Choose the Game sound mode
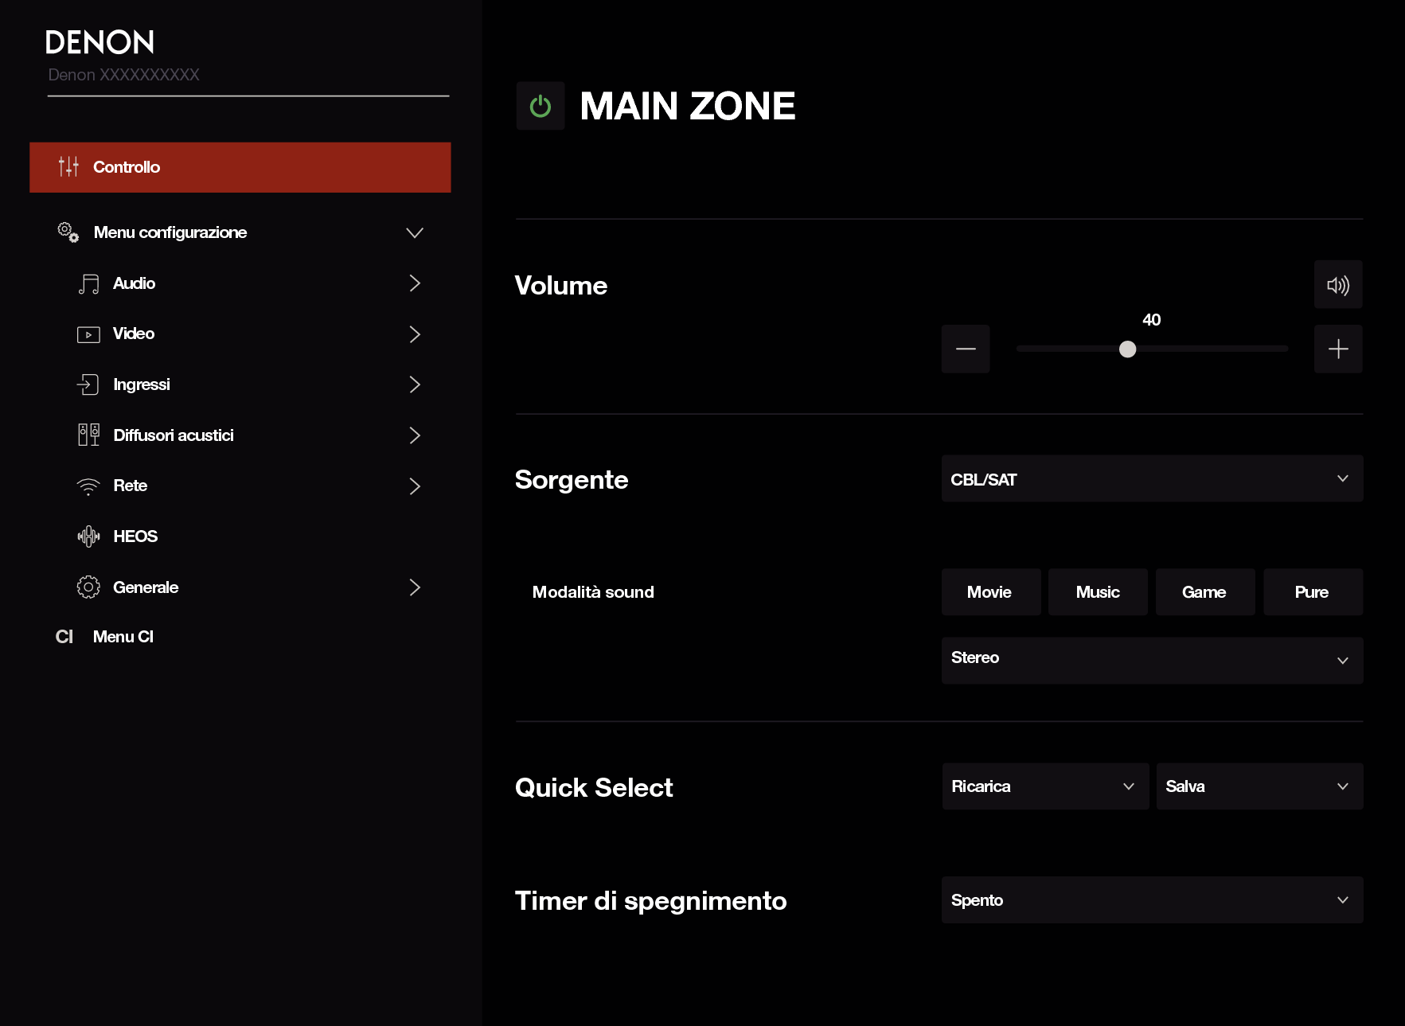Viewport: 1405px width, 1026px height. [1204, 592]
